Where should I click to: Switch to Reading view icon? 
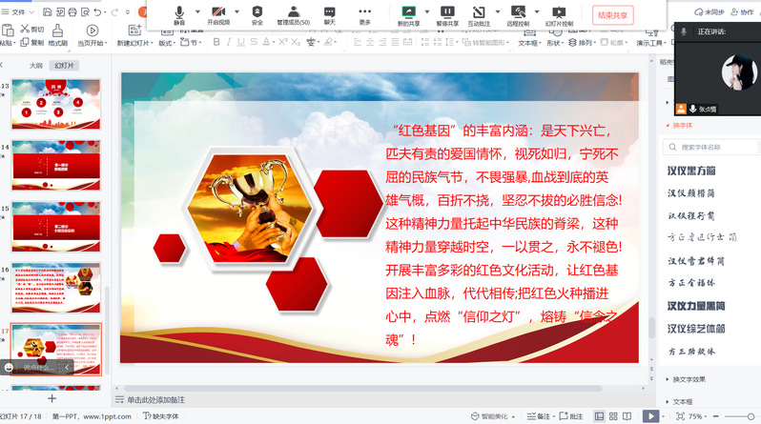tap(627, 416)
